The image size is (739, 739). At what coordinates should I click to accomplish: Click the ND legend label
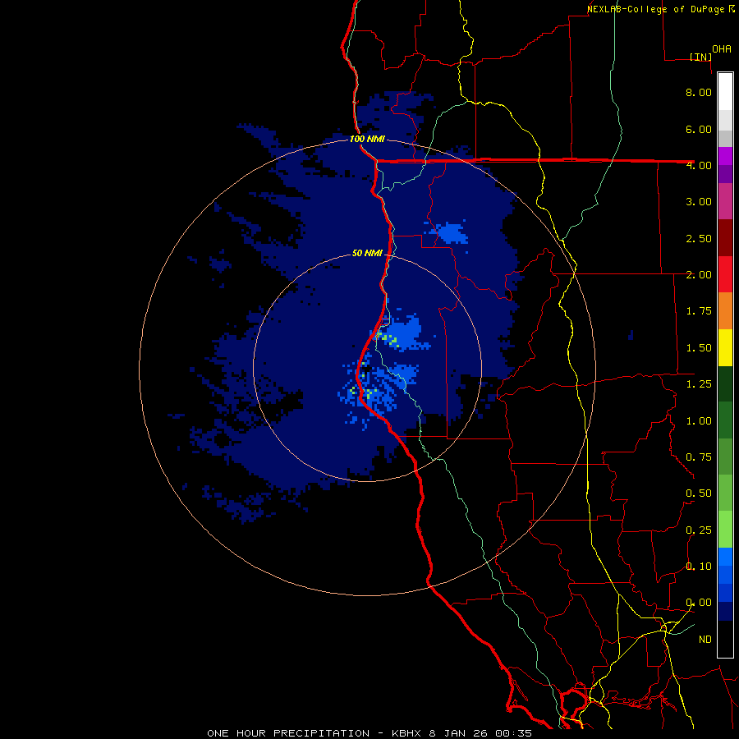point(705,640)
